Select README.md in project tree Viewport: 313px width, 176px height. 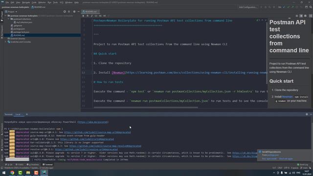point(18,35)
